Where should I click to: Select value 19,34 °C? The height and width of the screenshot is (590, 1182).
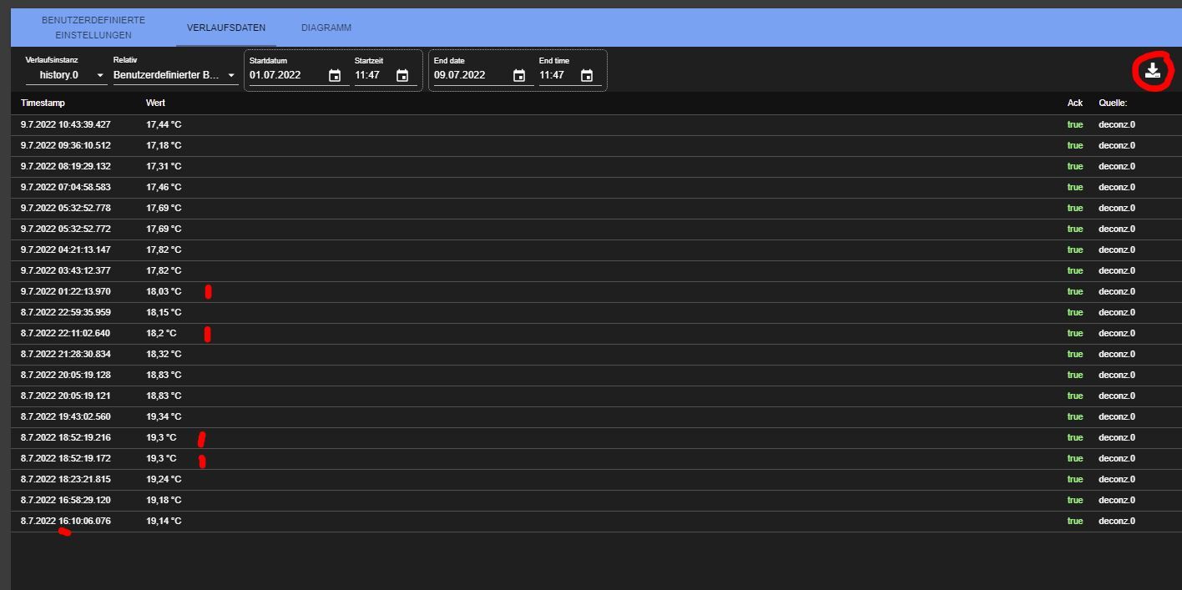click(x=164, y=416)
